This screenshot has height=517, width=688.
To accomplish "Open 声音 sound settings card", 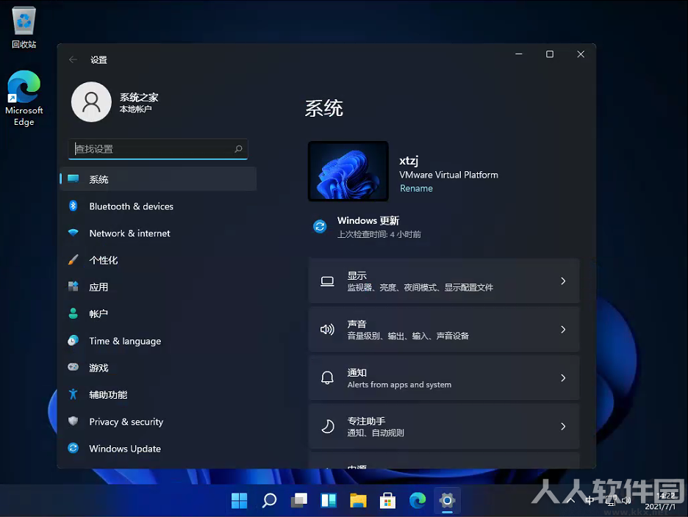I will (x=444, y=329).
